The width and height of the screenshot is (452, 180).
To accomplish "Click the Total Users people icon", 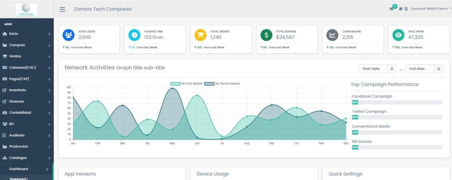I will [x=69, y=35].
